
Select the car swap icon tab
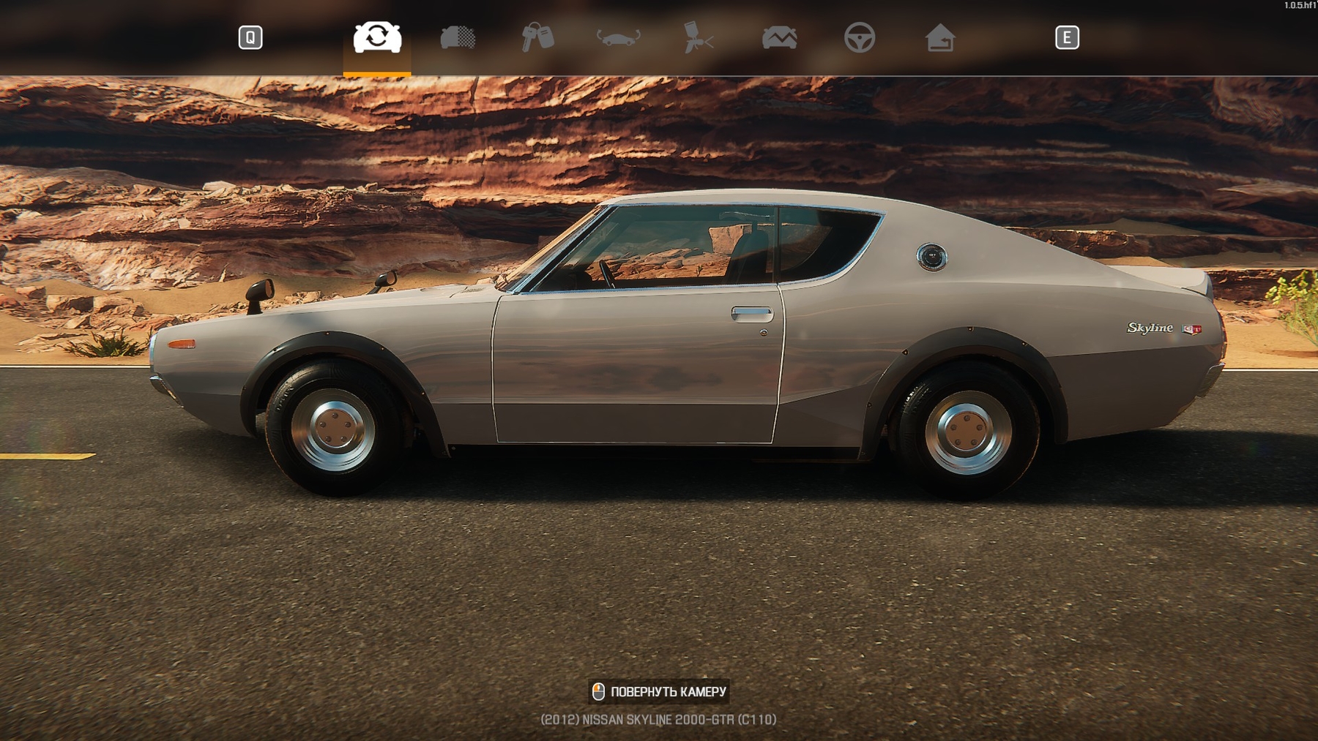coord(377,37)
